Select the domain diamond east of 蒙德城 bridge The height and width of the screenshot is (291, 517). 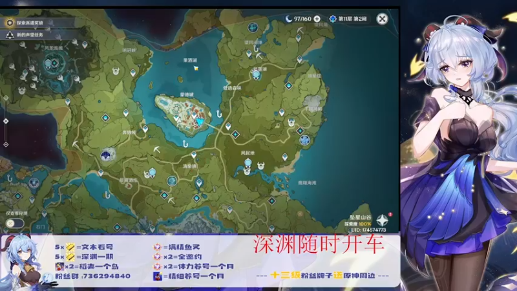(x=235, y=135)
